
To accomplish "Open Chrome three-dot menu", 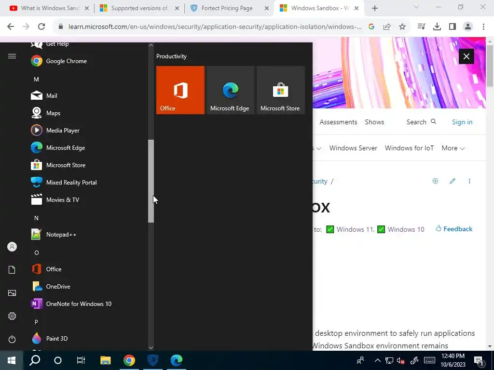I will tap(483, 27).
